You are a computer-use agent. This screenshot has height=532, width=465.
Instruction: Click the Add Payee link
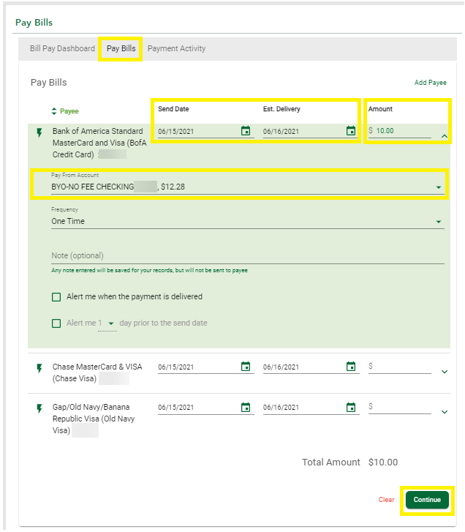pyautogui.click(x=430, y=83)
